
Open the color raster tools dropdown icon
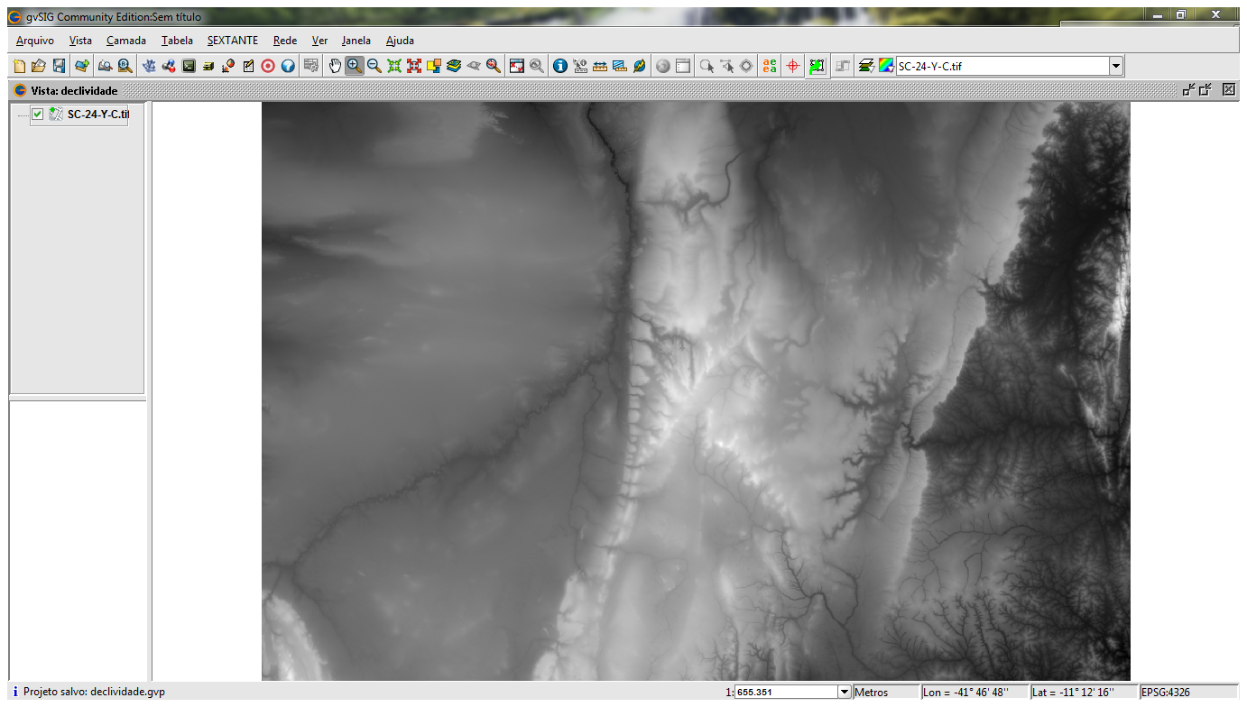(886, 66)
